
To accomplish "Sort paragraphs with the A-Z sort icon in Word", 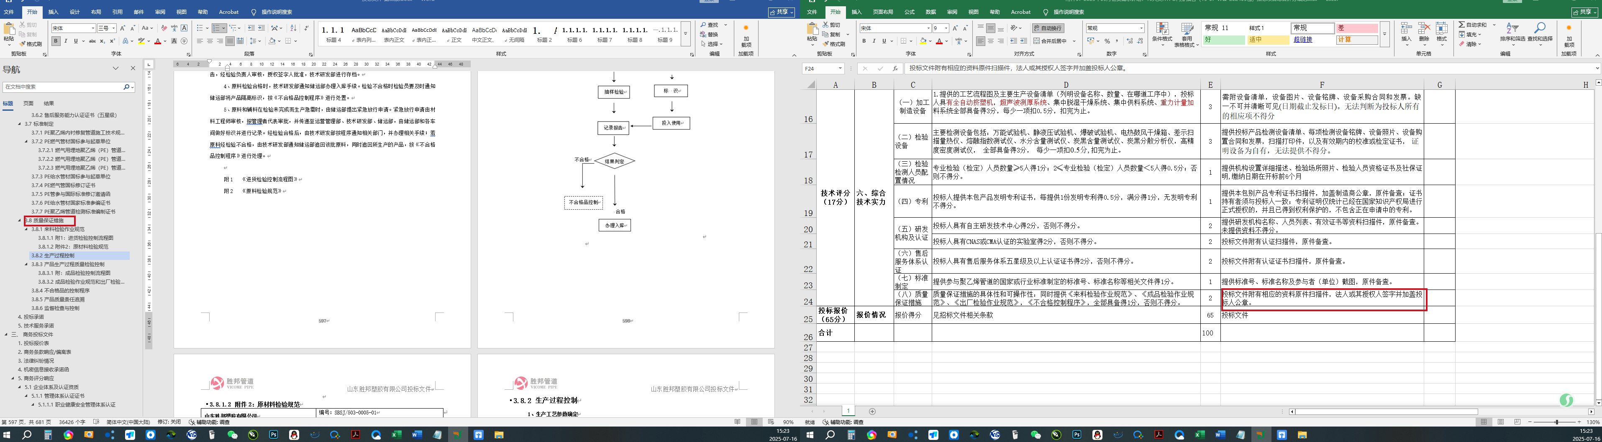I will click(294, 28).
